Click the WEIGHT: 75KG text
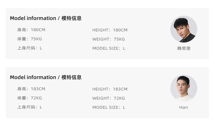 pos(109,39)
